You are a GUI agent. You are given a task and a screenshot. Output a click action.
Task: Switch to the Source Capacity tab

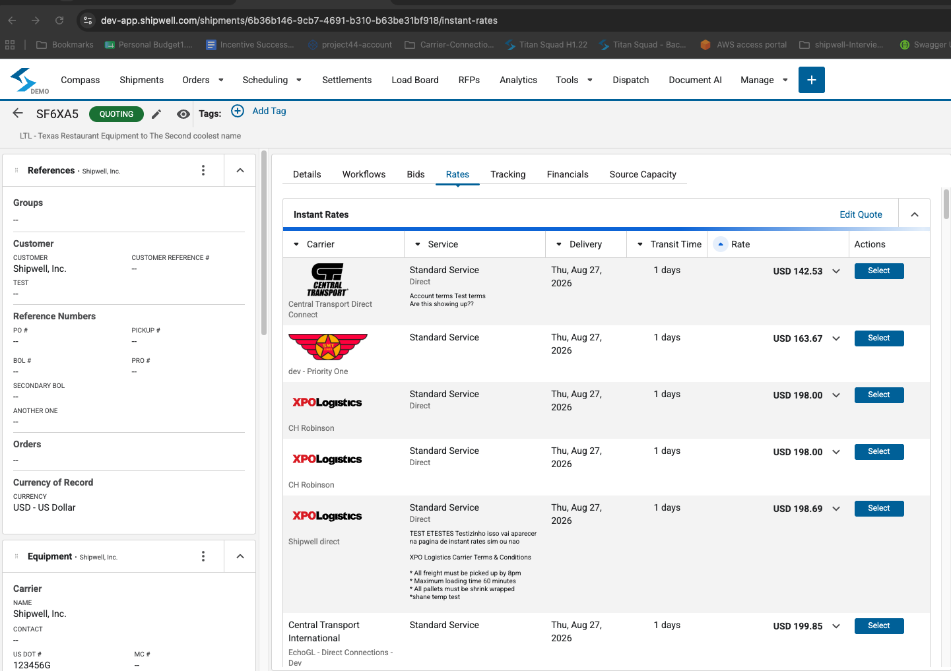643,174
